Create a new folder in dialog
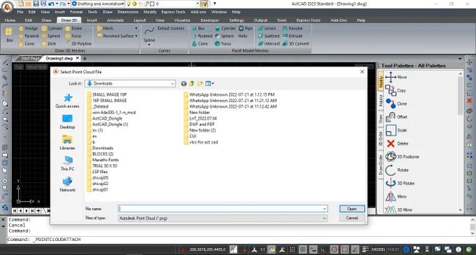The width and height of the screenshot is (476, 255). tap(199, 83)
